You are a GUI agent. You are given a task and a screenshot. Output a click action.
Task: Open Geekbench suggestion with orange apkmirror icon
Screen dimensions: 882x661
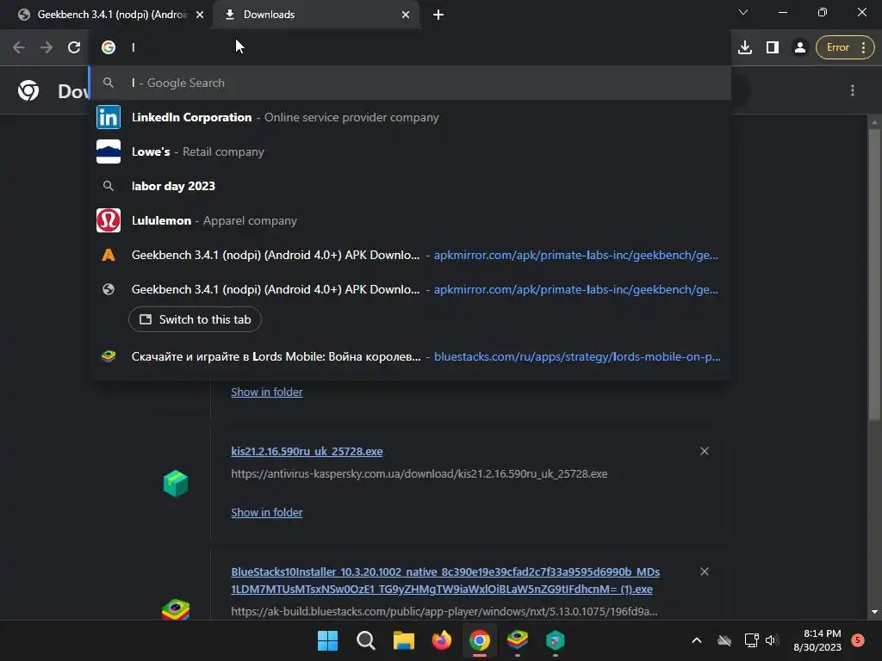(x=410, y=255)
